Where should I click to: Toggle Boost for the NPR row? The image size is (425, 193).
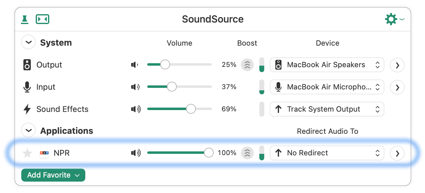(x=247, y=153)
